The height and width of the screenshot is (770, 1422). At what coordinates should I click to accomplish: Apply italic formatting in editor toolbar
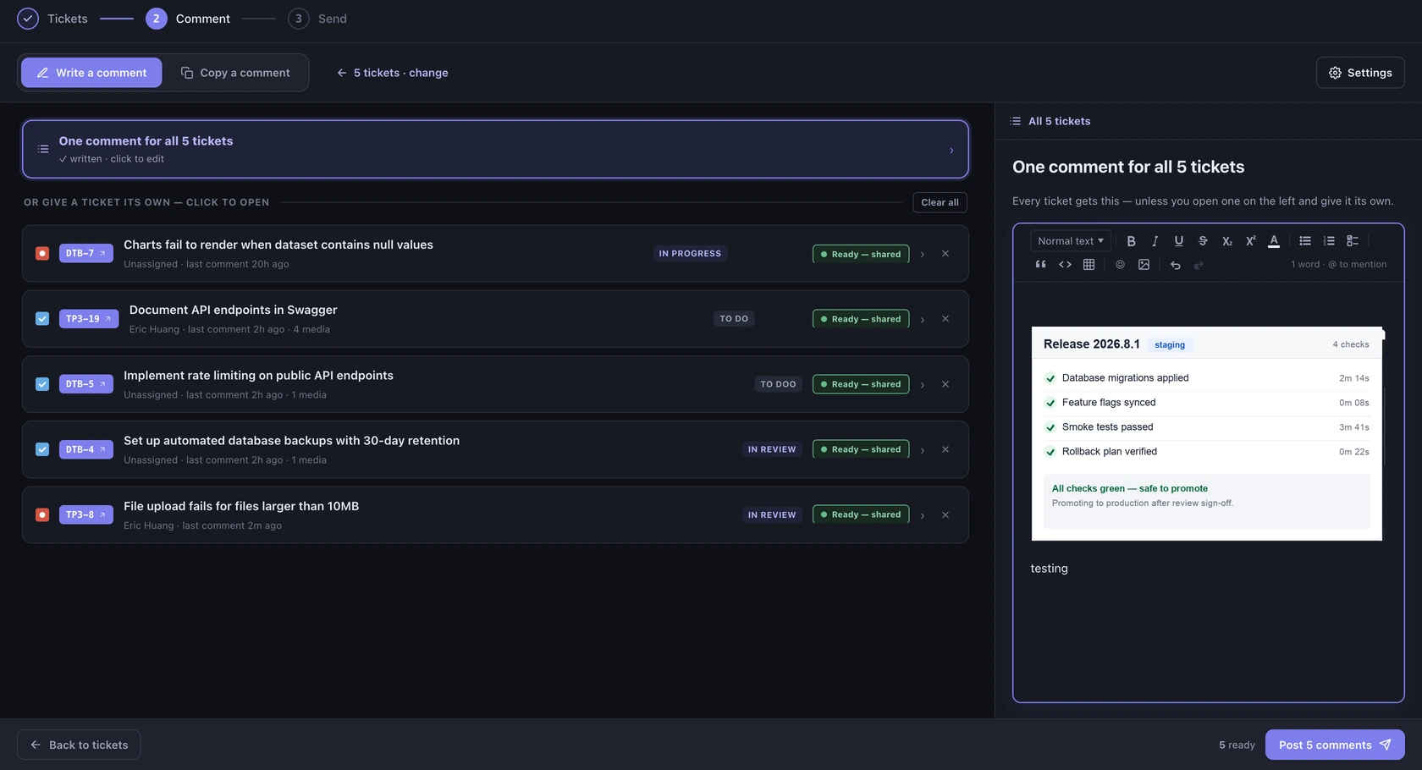1155,241
